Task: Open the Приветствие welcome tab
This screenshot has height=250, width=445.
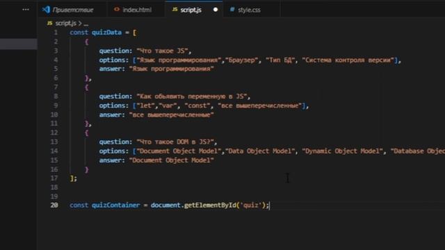Action: tap(72, 10)
